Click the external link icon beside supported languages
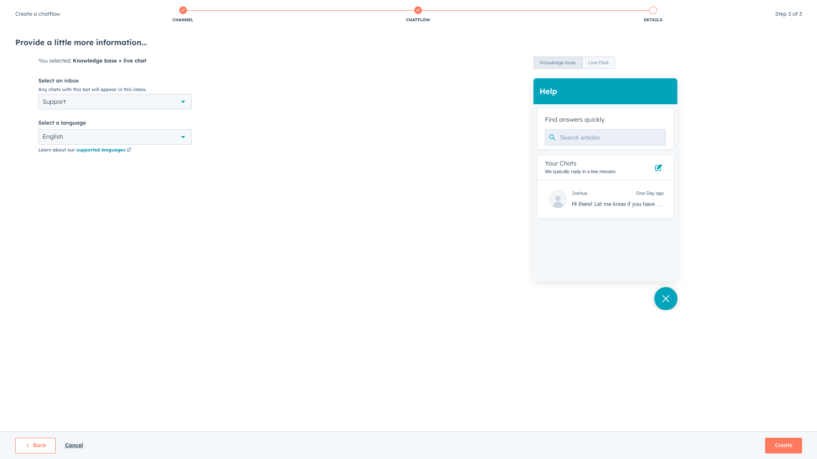817x459 pixels. pyautogui.click(x=129, y=150)
